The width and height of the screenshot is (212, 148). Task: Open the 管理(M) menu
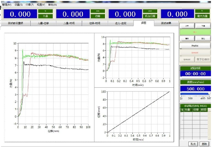tap(9, 4)
